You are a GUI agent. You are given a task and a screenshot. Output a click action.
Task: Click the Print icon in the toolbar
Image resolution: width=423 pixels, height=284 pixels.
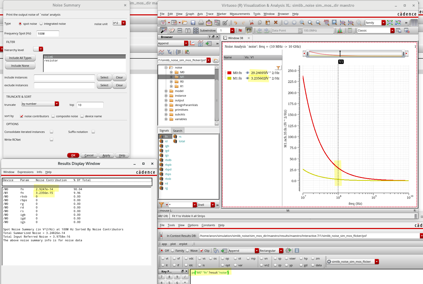pos(201,23)
